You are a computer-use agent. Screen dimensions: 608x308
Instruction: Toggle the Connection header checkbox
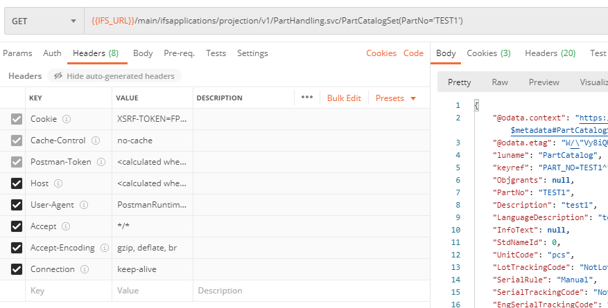(x=17, y=269)
